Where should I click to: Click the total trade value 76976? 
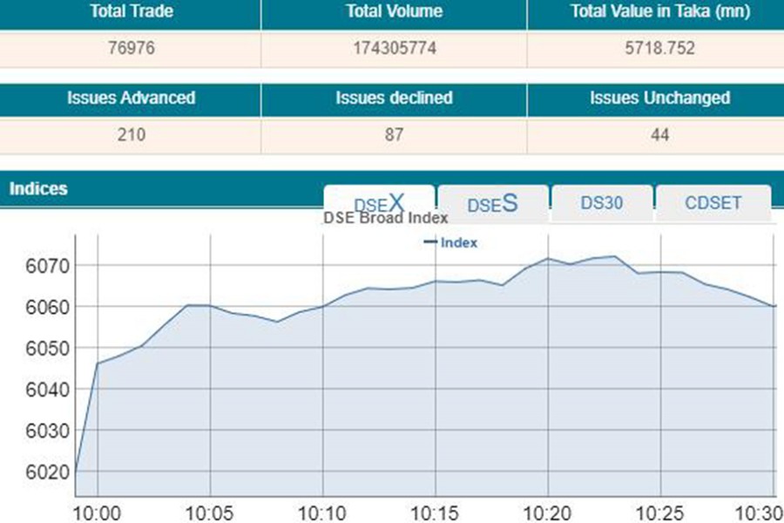[x=131, y=49]
